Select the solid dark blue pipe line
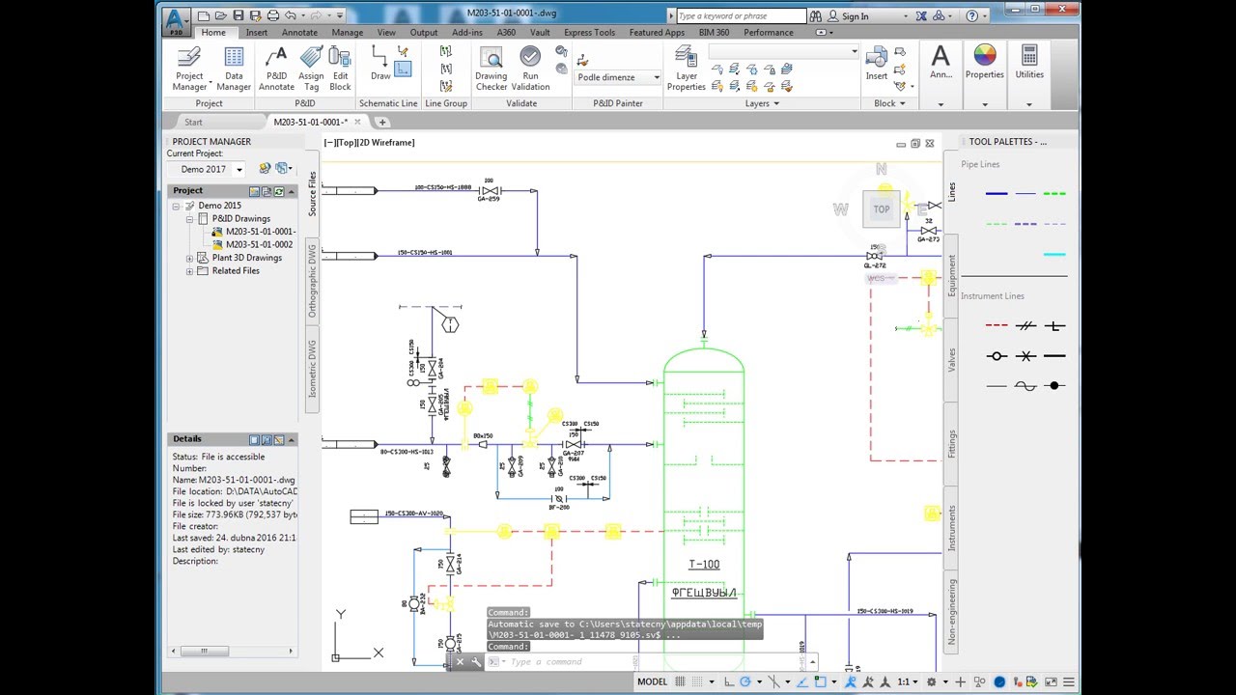Screen dimensions: 1236x695 [x=997, y=193]
